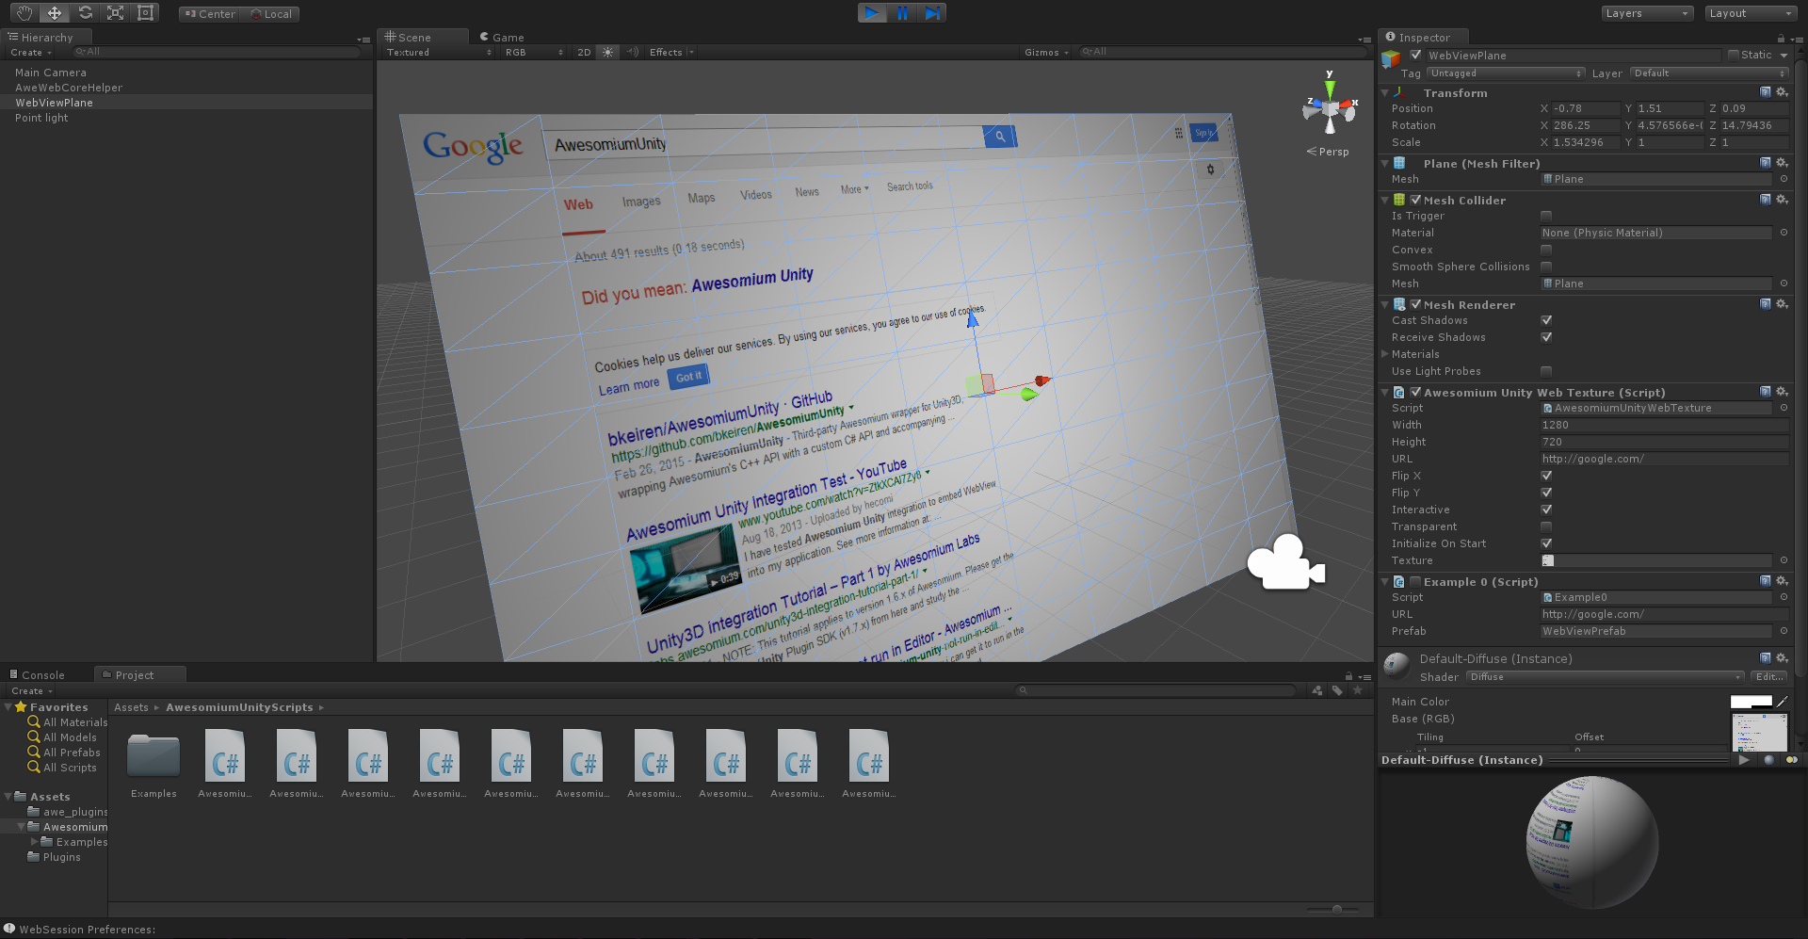Enable Transparent checkbox
Image resolution: width=1808 pixels, height=939 pixels.
pyautogui.click(x=1546, y=527)
